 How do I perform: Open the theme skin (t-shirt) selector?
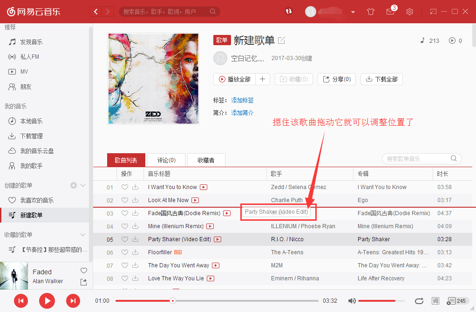click(371, 12)
